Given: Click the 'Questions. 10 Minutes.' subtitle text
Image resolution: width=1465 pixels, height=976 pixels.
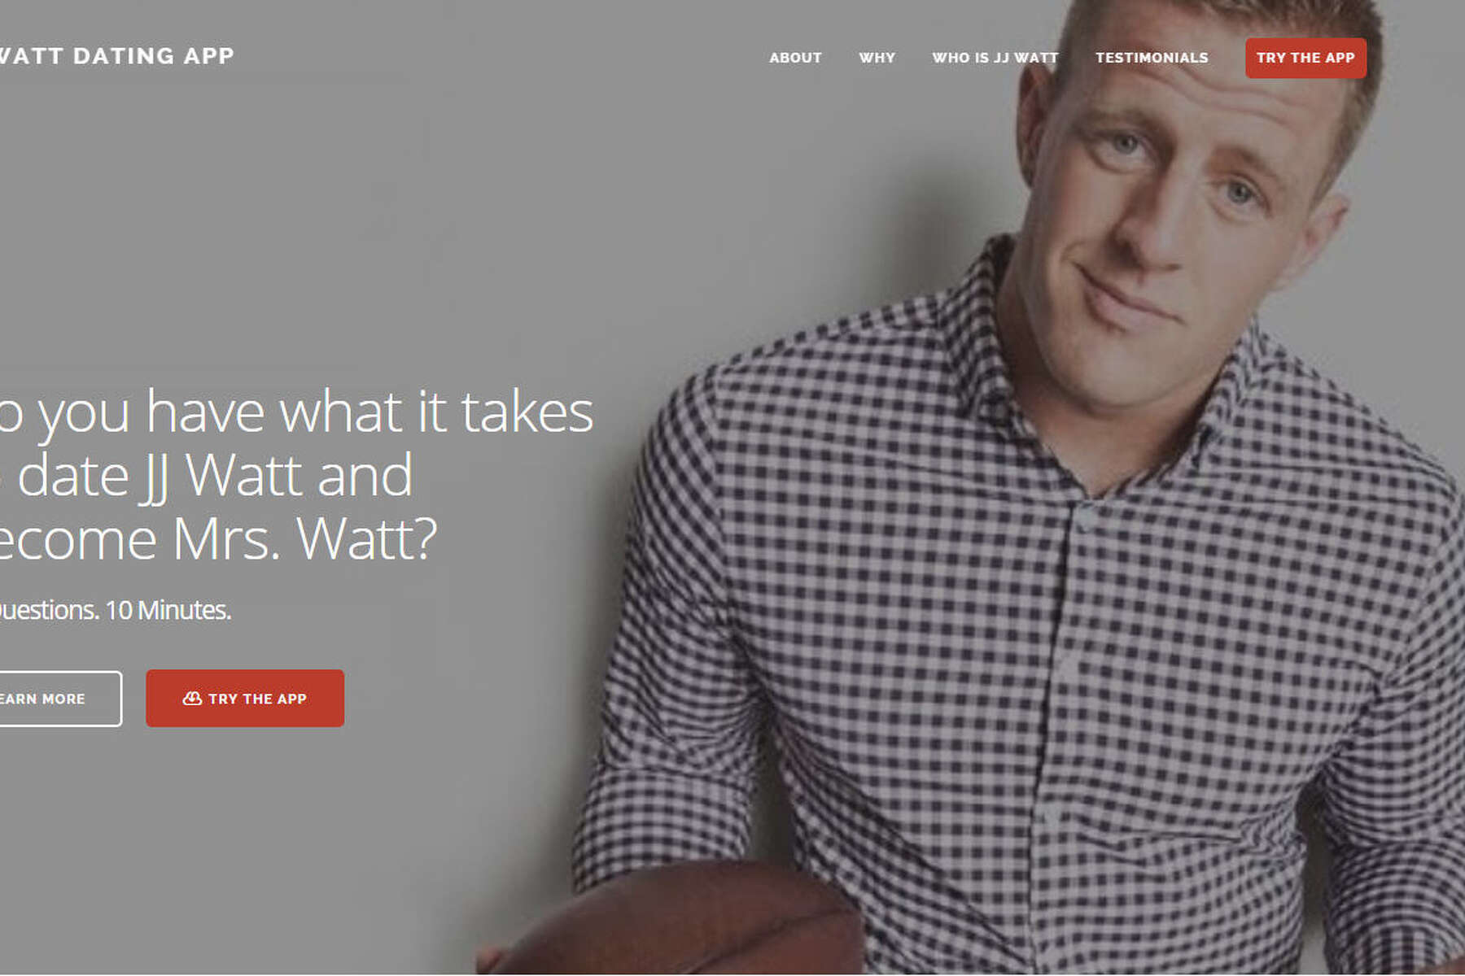Looking at the screenshot, I should [115, 609].
